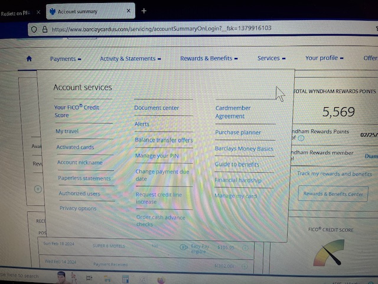This screenshot has height=284, width=378.
Task: Expand the SUPER 8 MOTELS transaction details
Action: [x=245, y=248]
